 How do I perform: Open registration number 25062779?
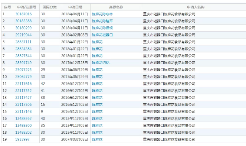[23, 77]
